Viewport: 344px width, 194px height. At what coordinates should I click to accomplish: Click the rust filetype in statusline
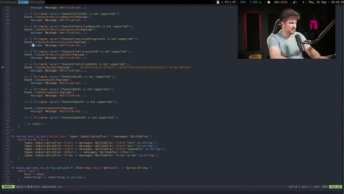click(316, 187)
